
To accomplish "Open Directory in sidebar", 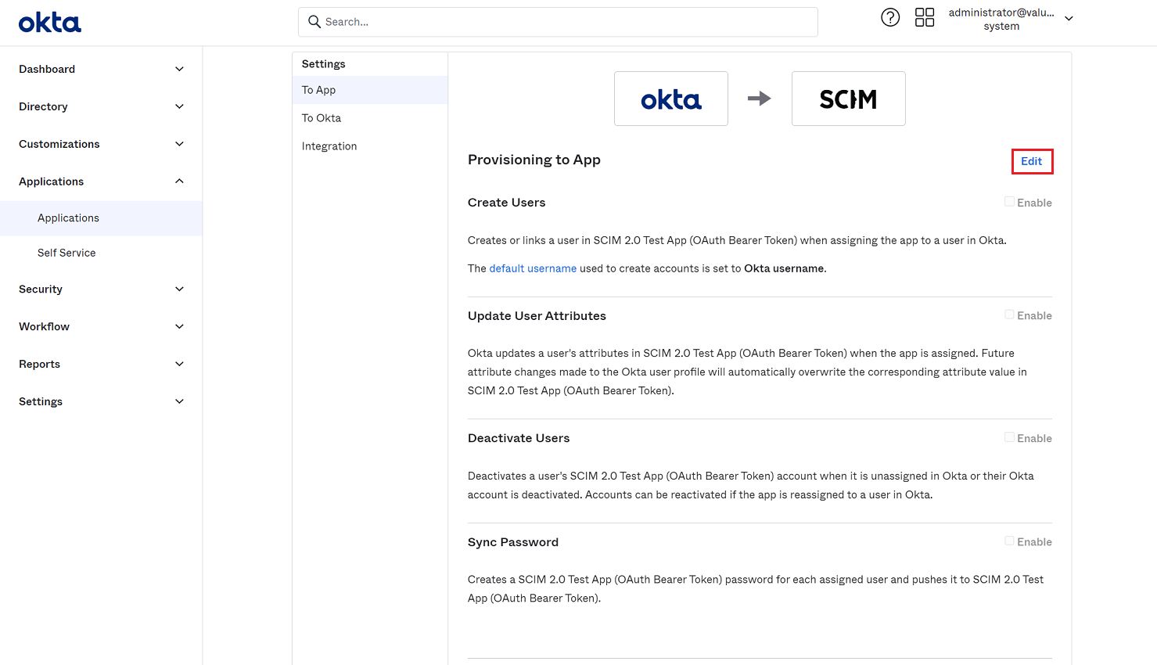I will pos(43,106).
